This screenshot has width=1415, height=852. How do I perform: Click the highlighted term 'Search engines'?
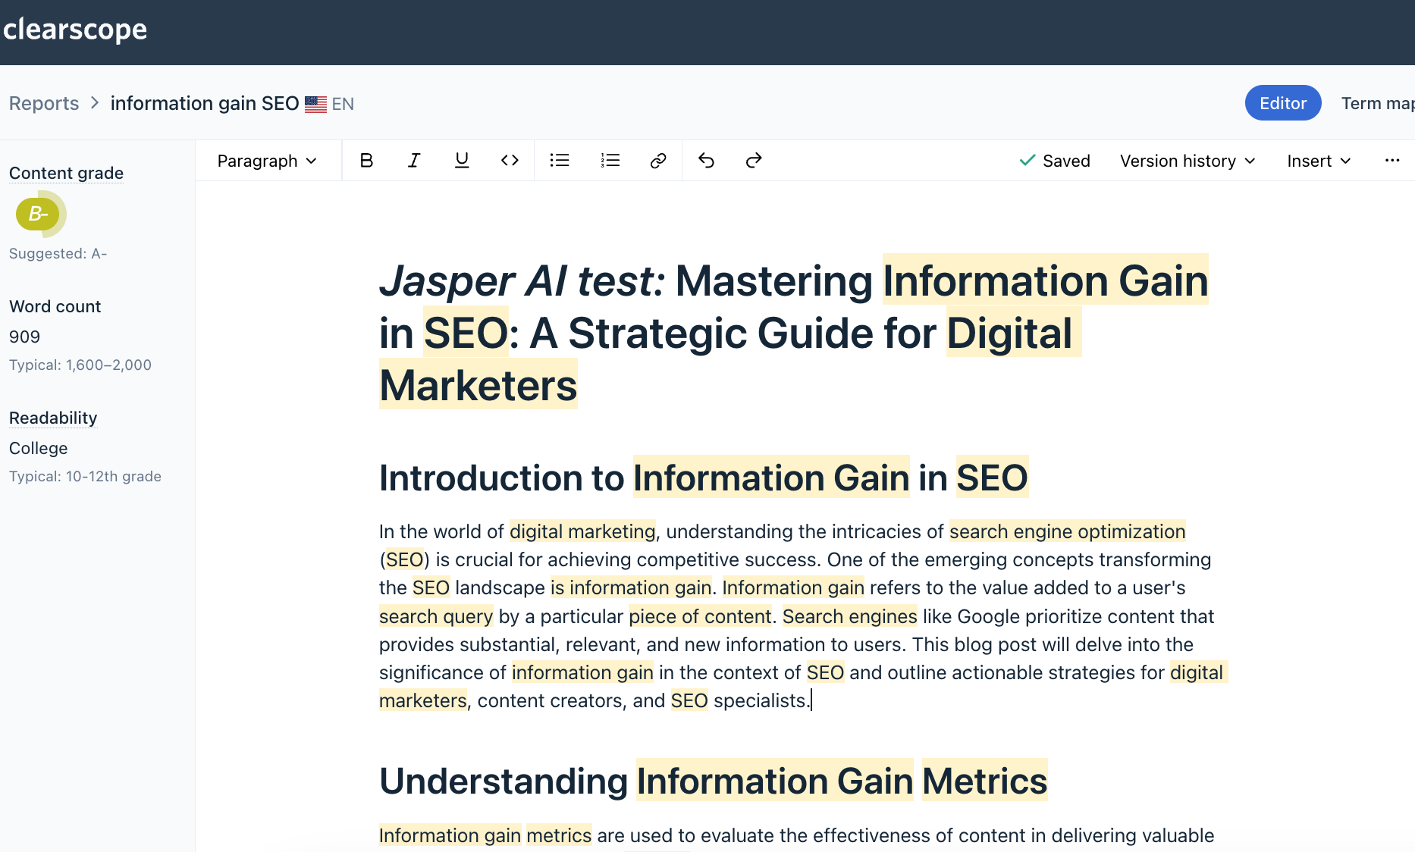click(x=850, y=616)
